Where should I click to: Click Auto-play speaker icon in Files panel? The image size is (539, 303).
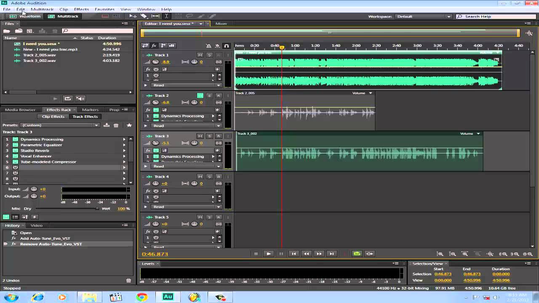pyautogui.click(x=80, y=98)
